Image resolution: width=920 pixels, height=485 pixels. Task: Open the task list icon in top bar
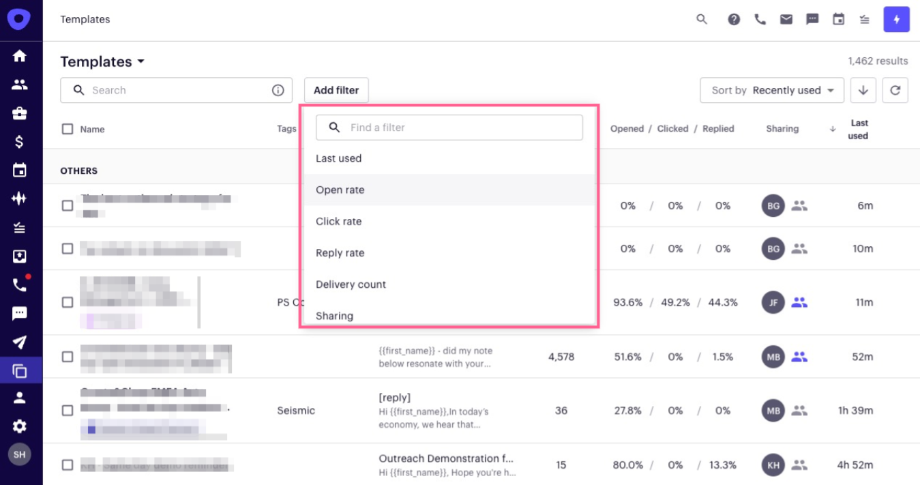tap(865, 19)
